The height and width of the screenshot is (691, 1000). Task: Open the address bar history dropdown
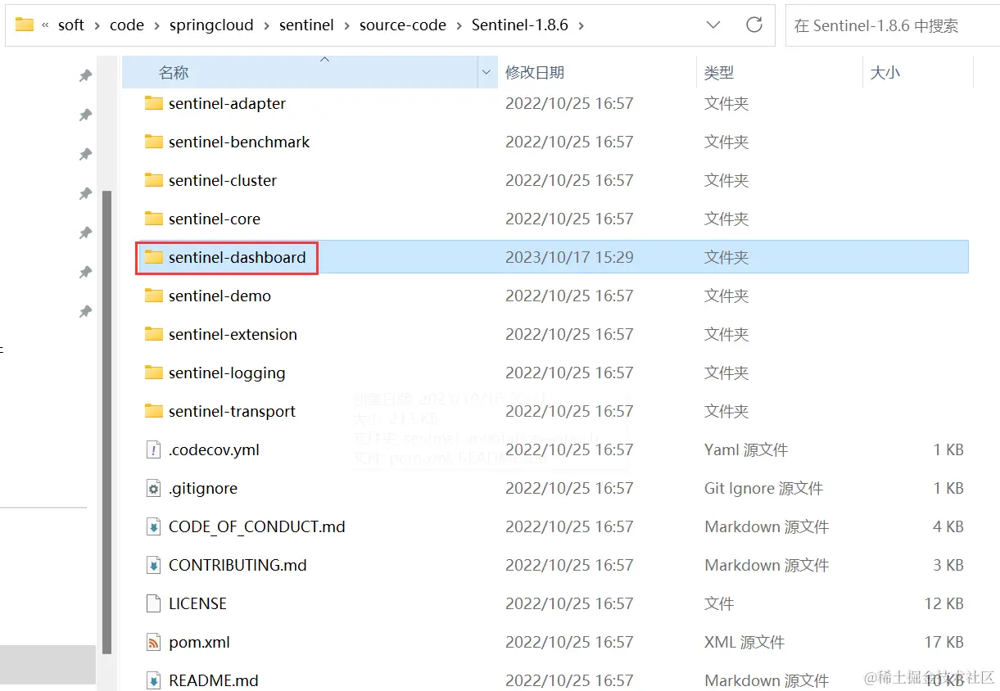[x=713, y=25]
